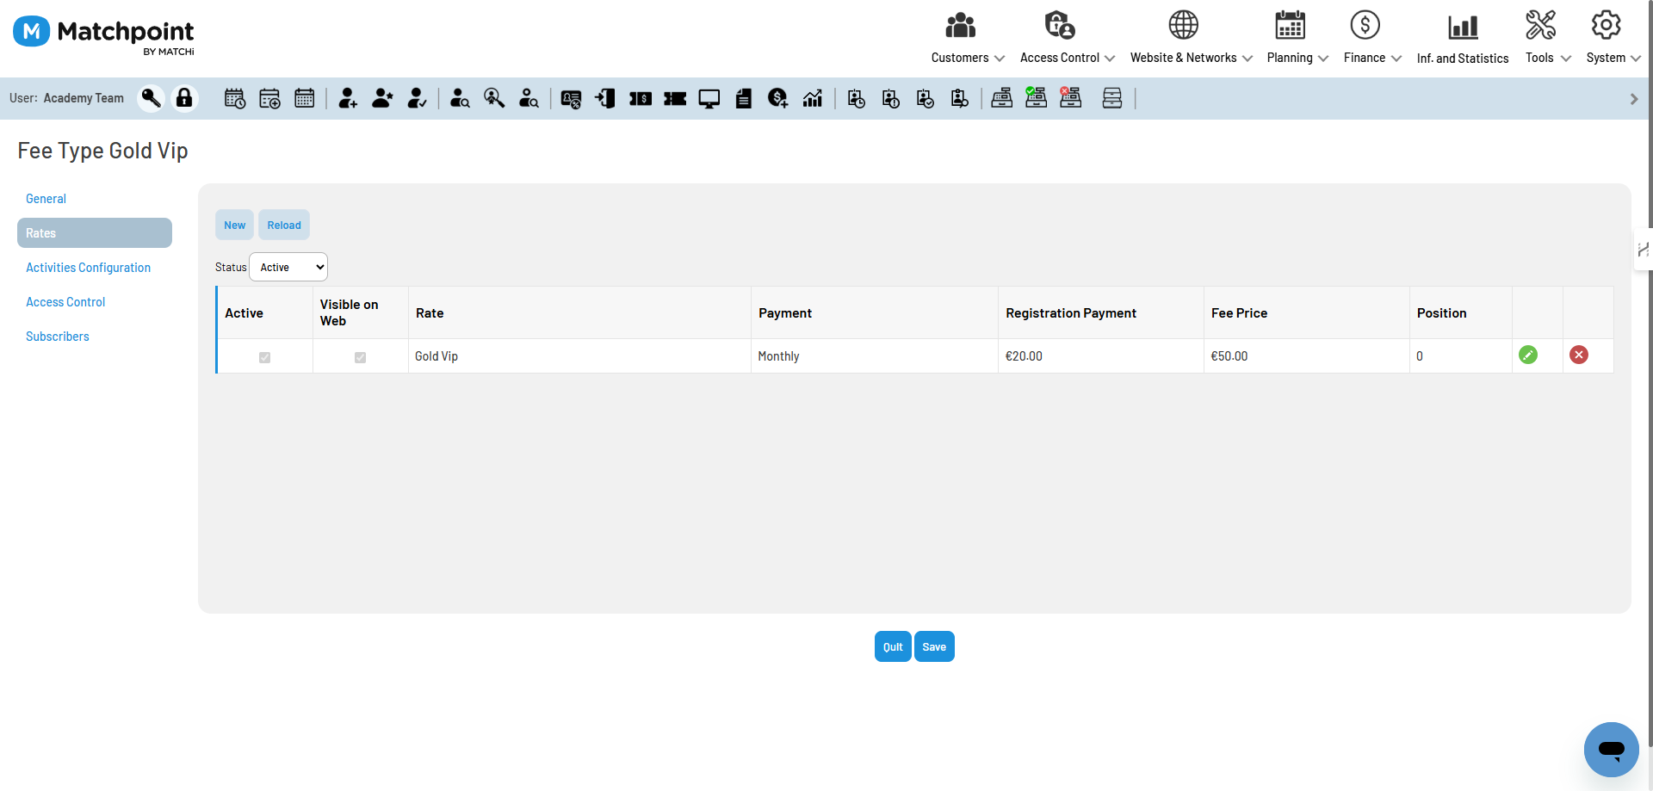This screenshot has width=1653, height=791.
Task: Toggle Visible on Web for Gold Vip
Action: click(x=360, y=357)
